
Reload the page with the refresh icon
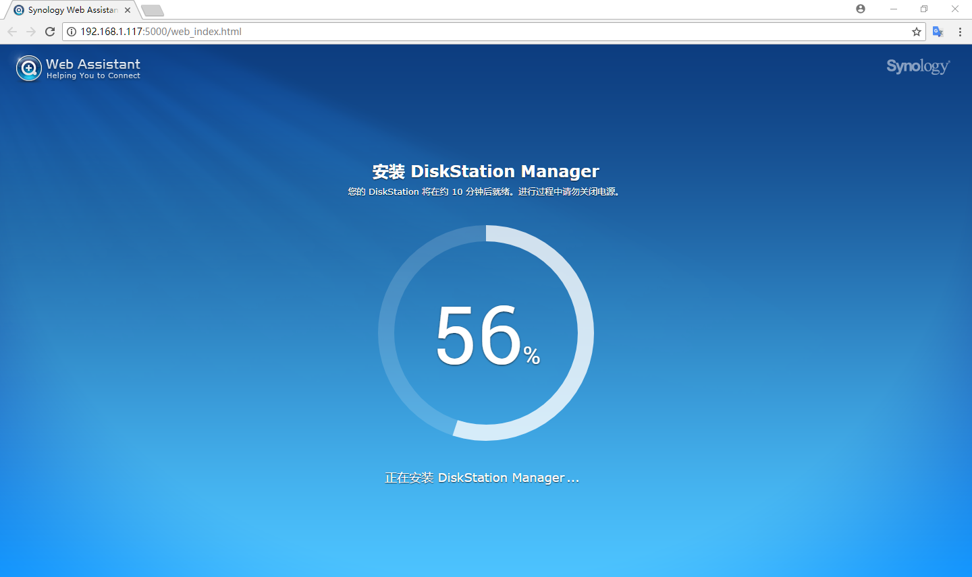50,32
